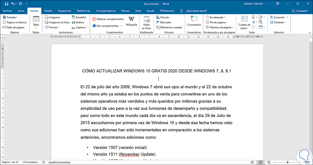Expand the Captura screenshot dropdown
The height and width of the screenshot is (165, 313).
pos(79,27)
